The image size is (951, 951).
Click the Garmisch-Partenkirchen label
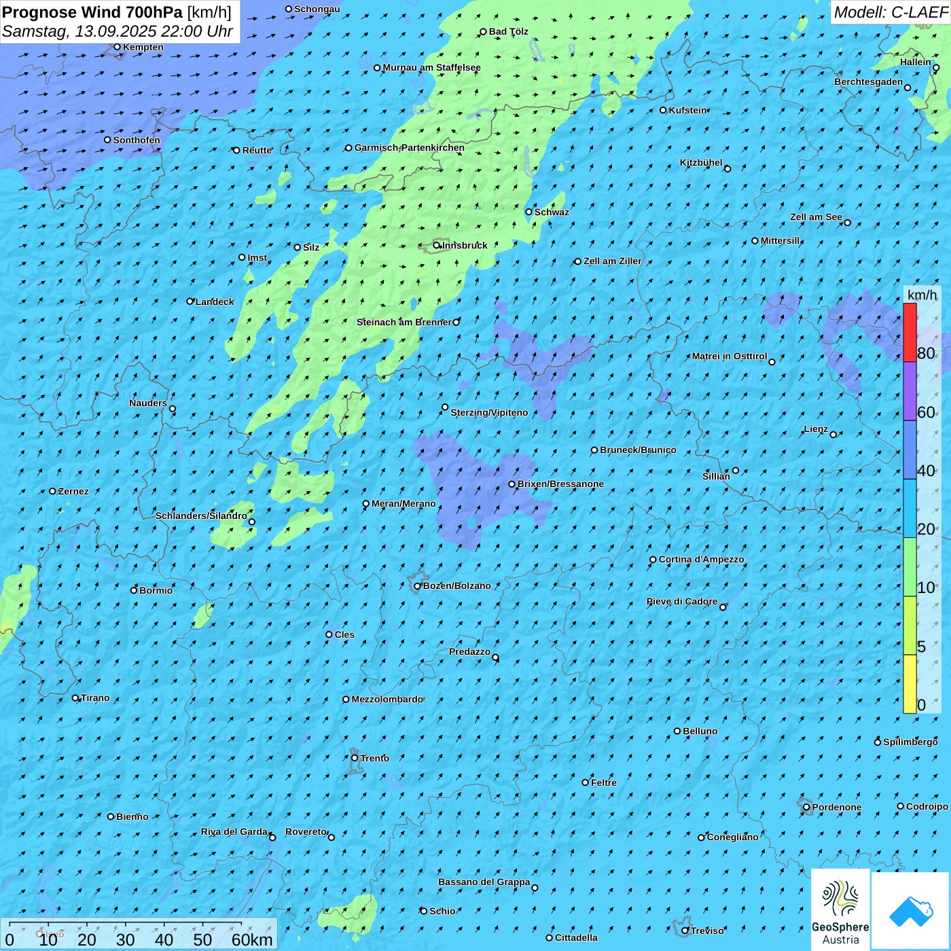tap(410, 147)
